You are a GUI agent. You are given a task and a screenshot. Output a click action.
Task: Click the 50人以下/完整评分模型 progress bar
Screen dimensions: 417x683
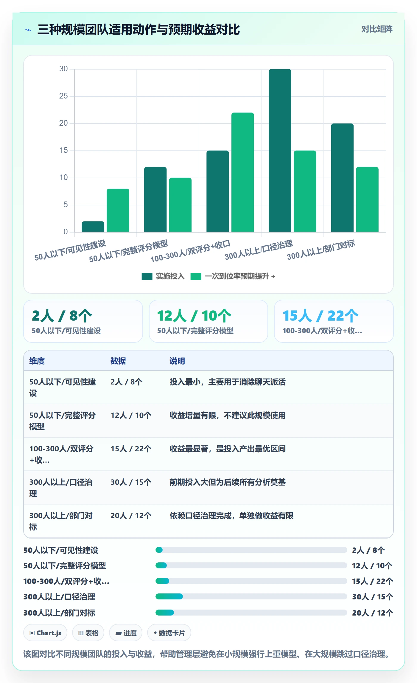[x=251, y=565]
